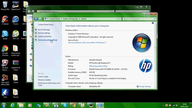Click the System breadcrumb segment
The image size is (192, 108).
pos(84,19)
